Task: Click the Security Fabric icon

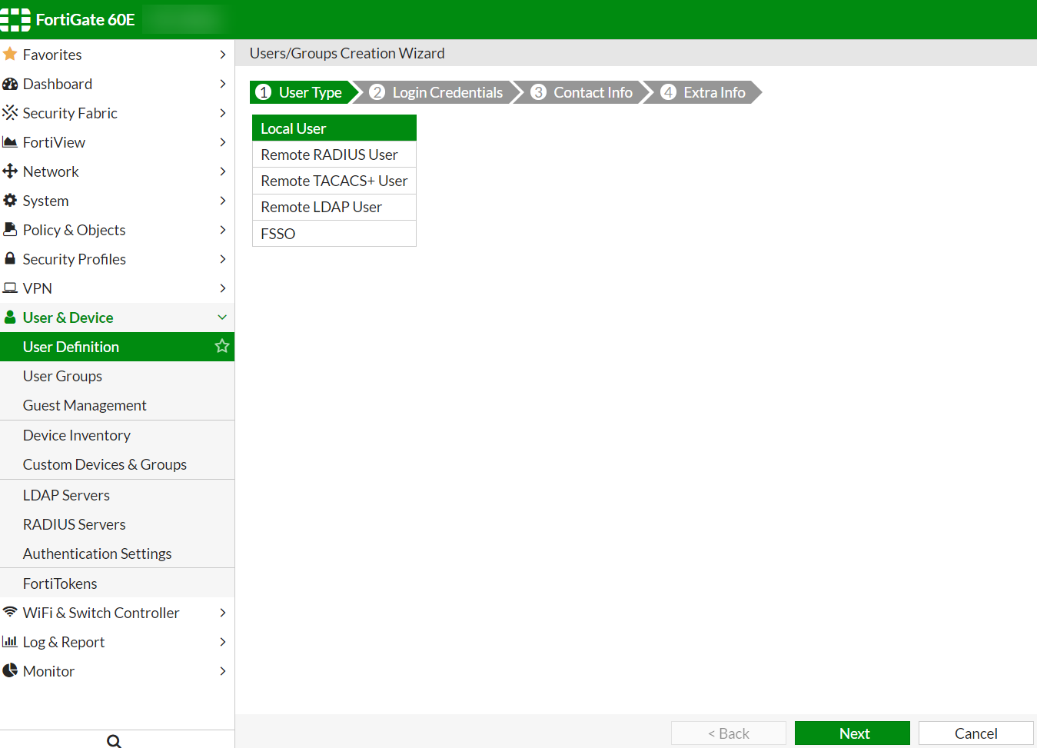Action: click(10, 113)
